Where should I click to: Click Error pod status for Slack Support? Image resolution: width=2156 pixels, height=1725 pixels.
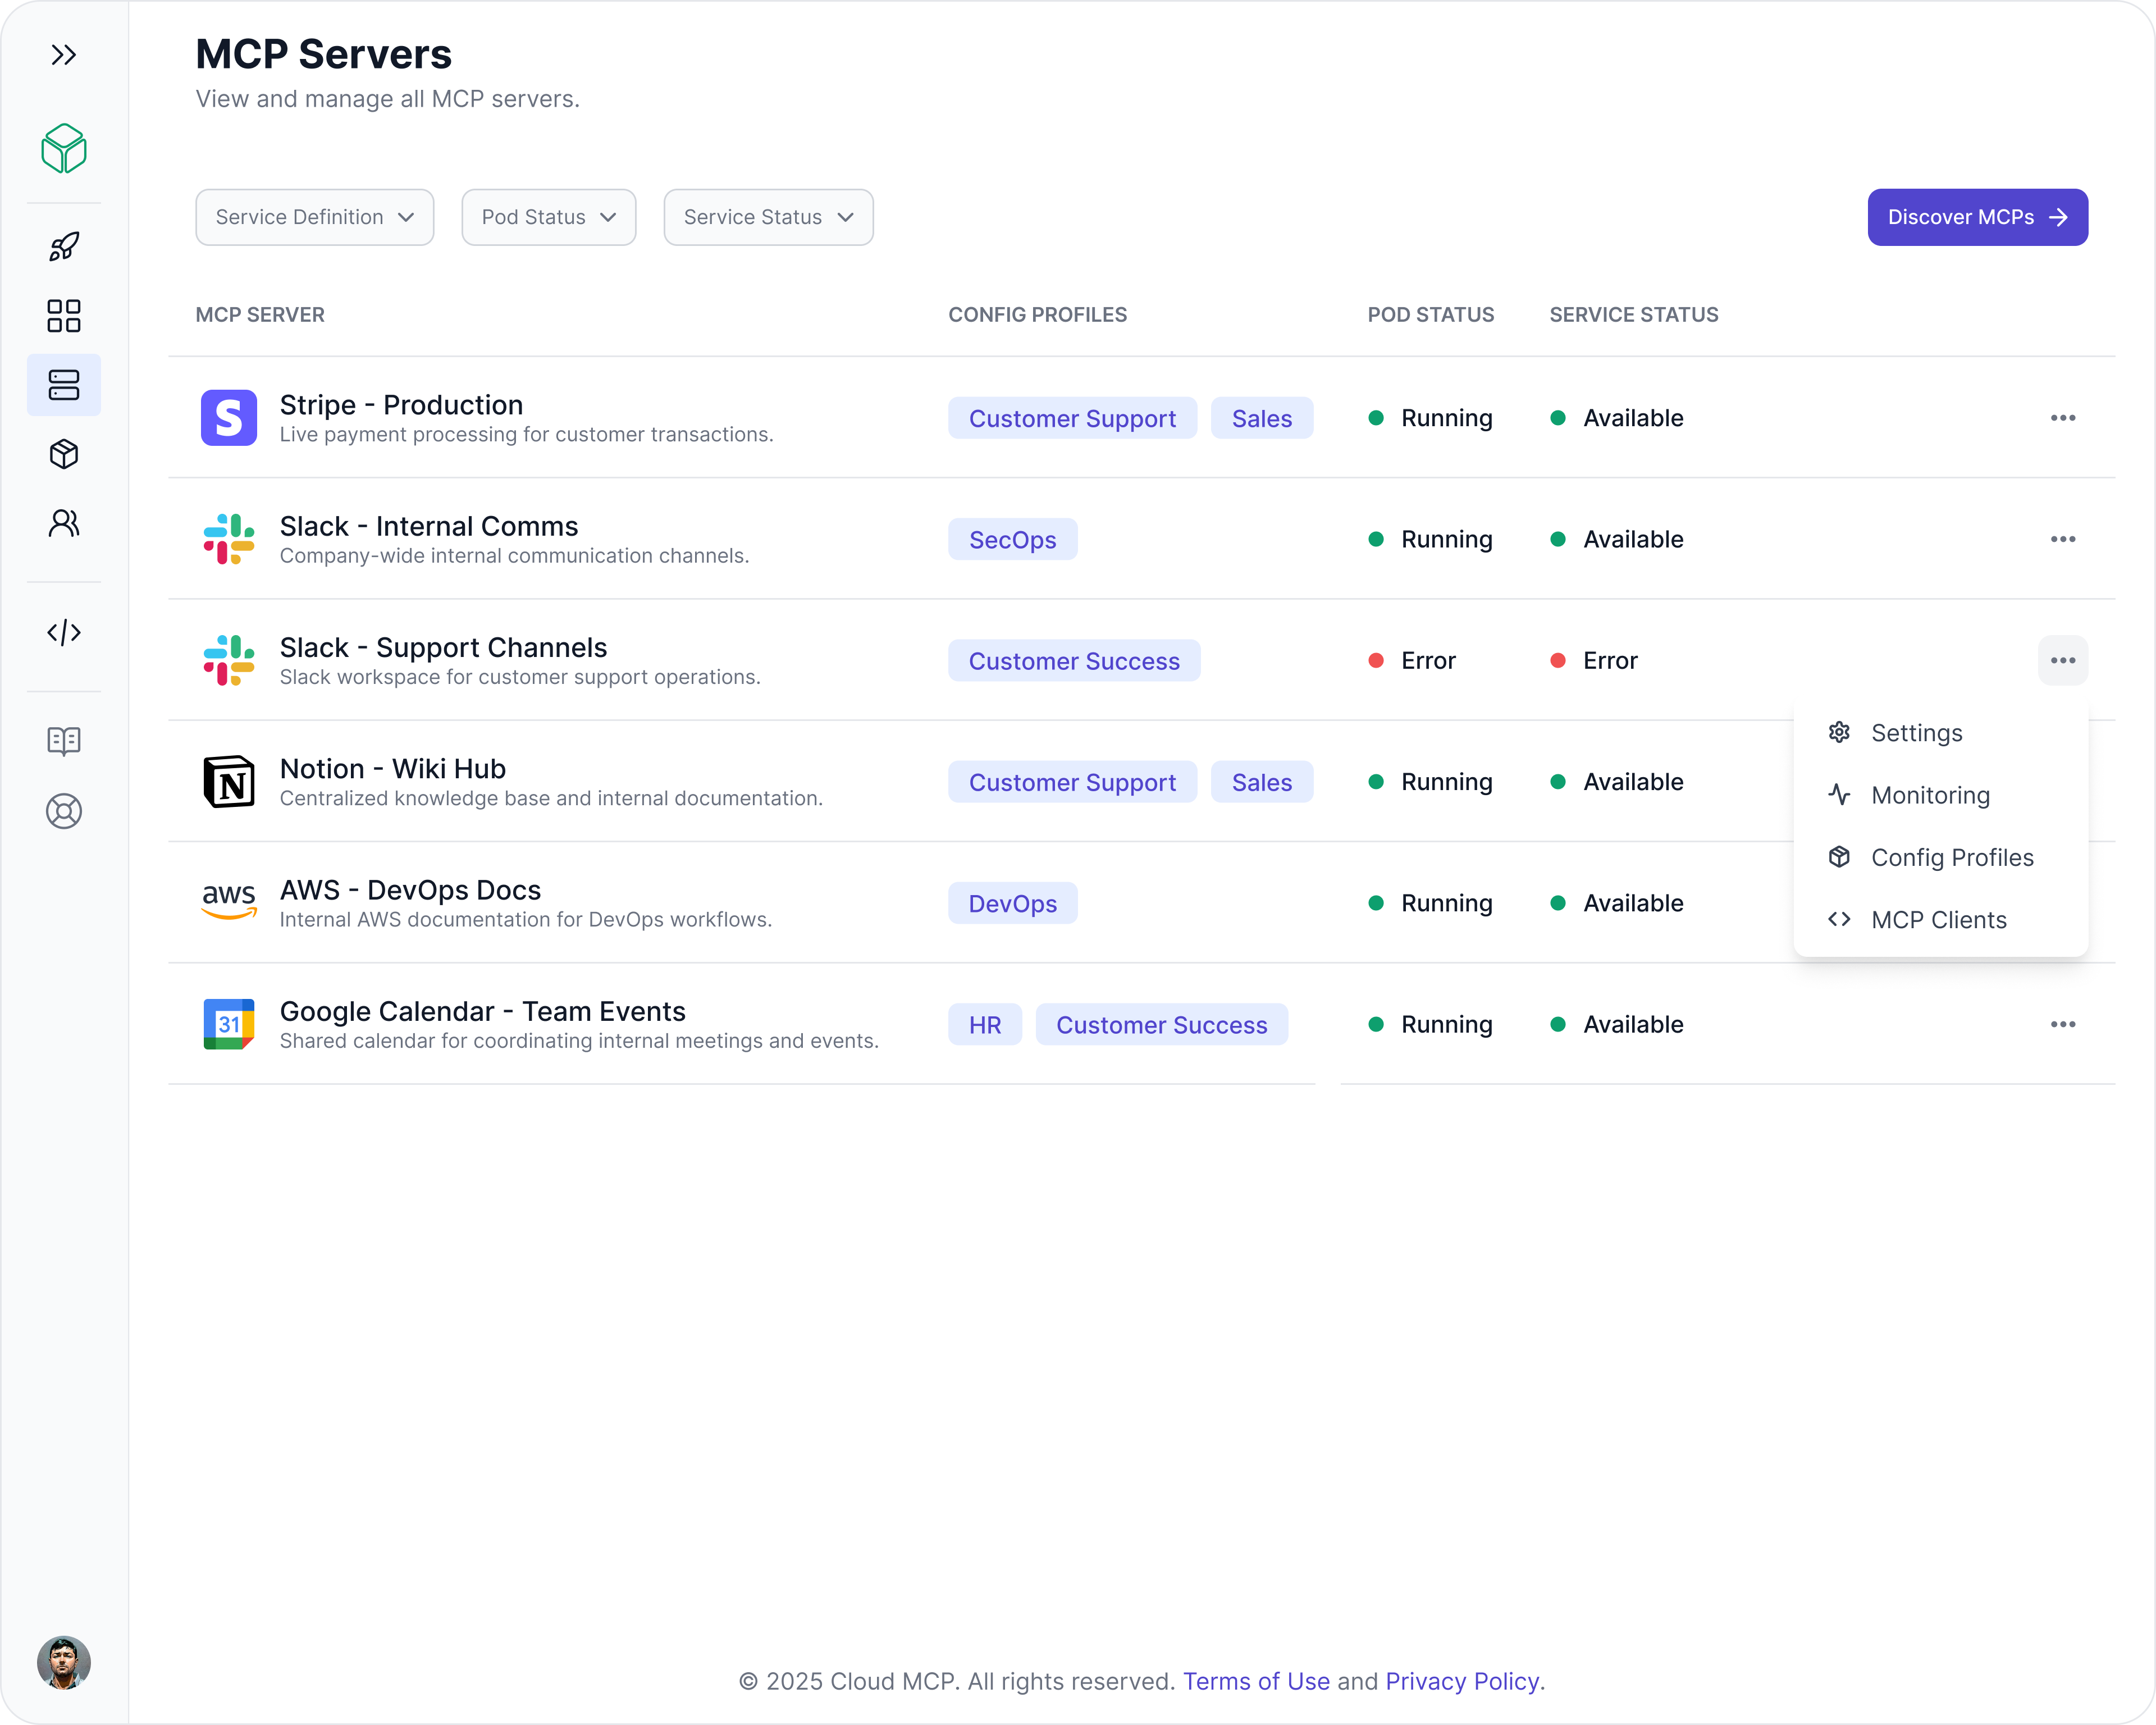click(1411, 660)
